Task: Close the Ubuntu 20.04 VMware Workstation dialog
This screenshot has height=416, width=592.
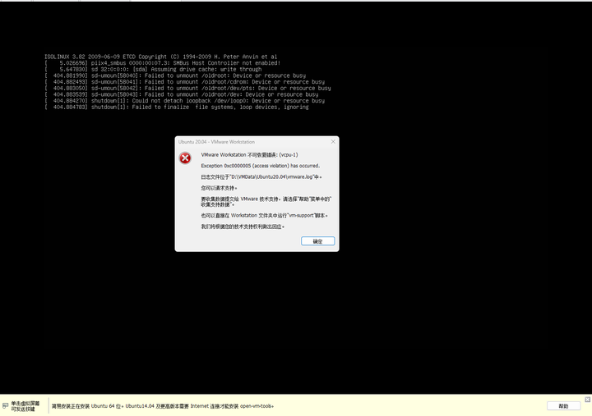Action: pyautogui.click(x=333, y=142)
